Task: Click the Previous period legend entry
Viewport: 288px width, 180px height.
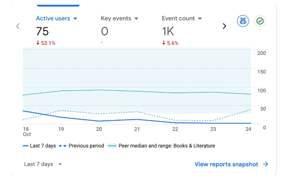Action: [81, 146]
